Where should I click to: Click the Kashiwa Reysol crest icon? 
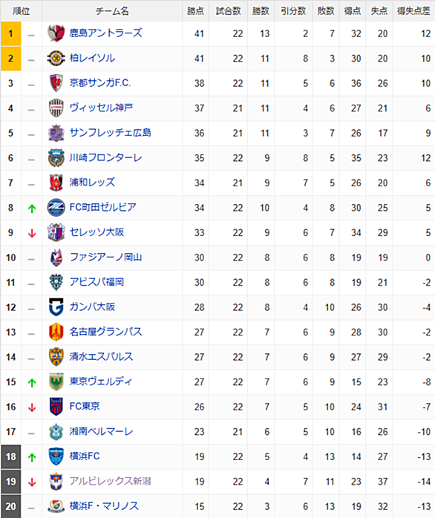(x=56, y=59)
